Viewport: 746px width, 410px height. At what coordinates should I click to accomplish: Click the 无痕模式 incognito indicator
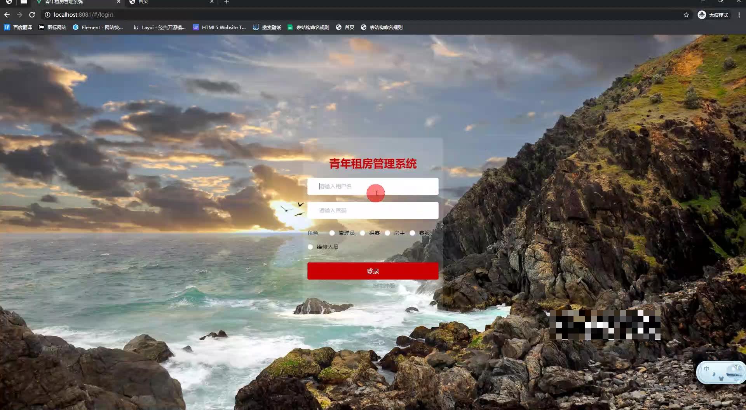713,14
